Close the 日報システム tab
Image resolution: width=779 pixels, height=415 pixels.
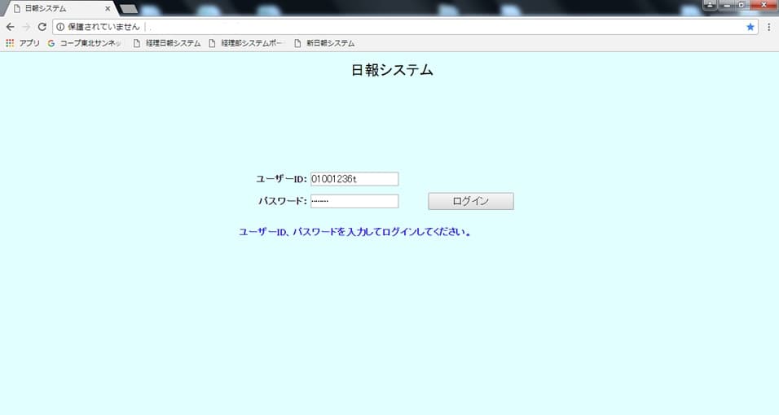(108, 8)
